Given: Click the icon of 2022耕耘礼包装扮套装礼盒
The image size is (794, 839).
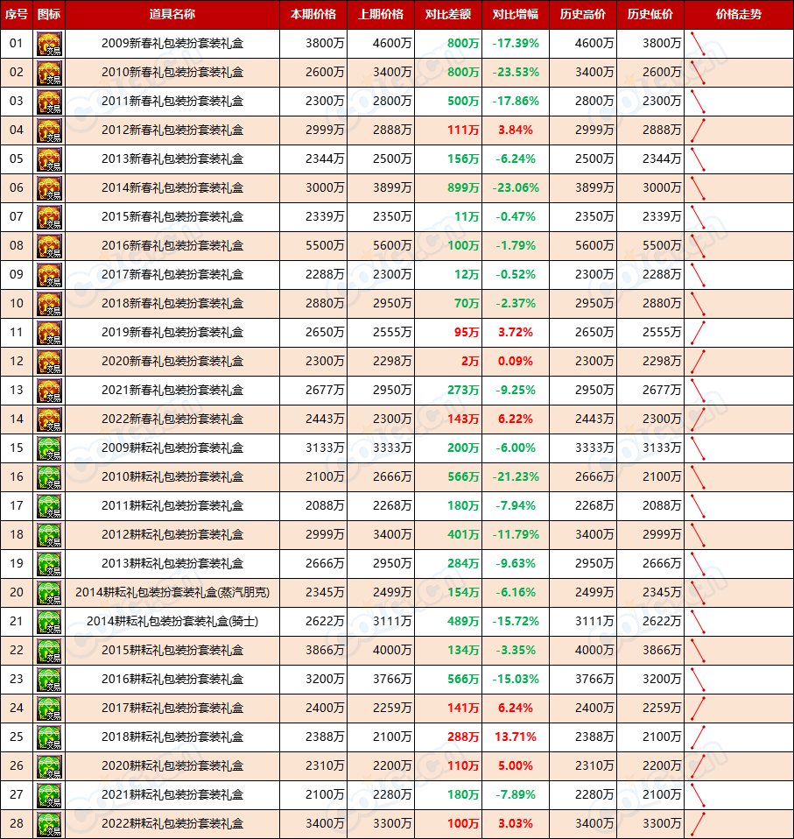Looking at the screenshot, I should click(x=49, y=824).
